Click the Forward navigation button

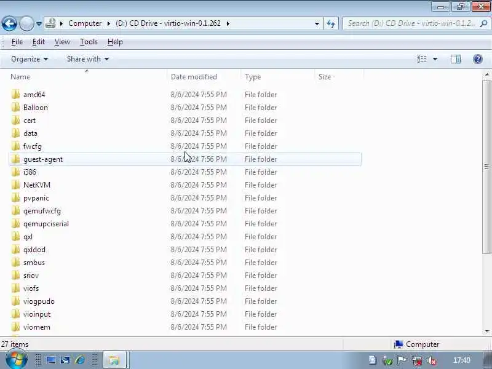pos(26,23)
